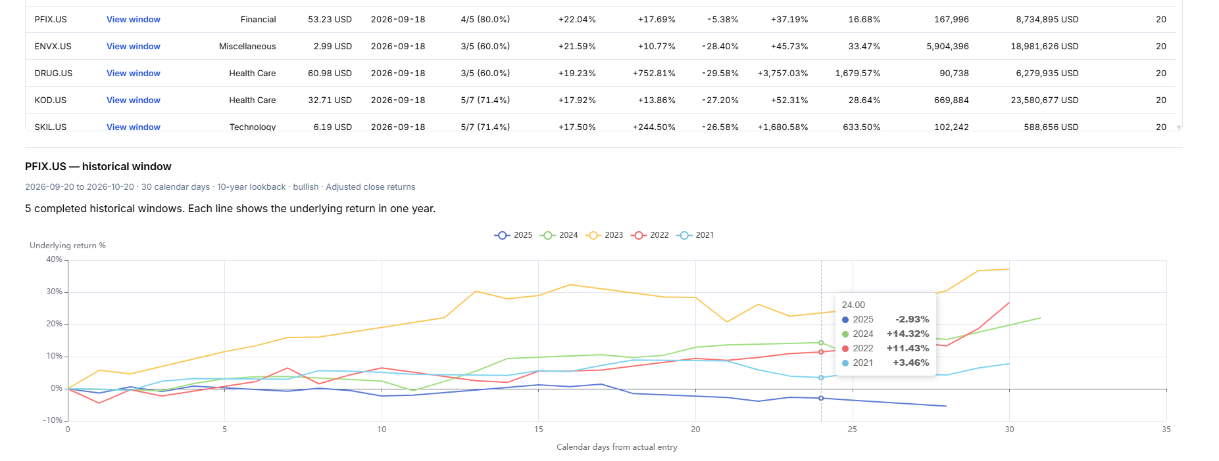Click the +14.32% tooltip value for 2024

coord(908,334)
